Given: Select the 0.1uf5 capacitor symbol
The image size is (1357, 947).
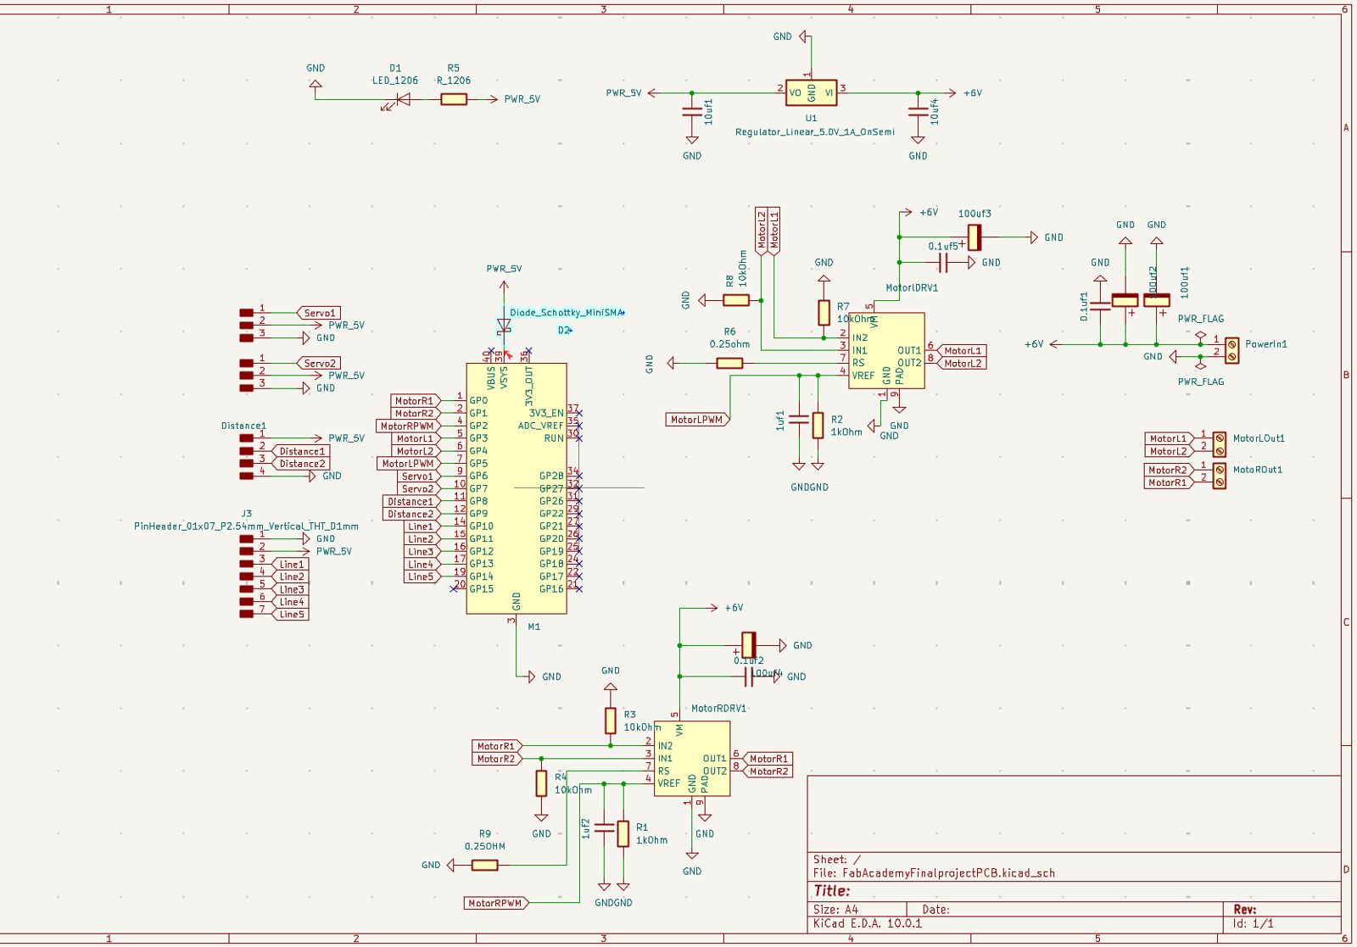Looking at the screenshot, I should coord(943,263).
